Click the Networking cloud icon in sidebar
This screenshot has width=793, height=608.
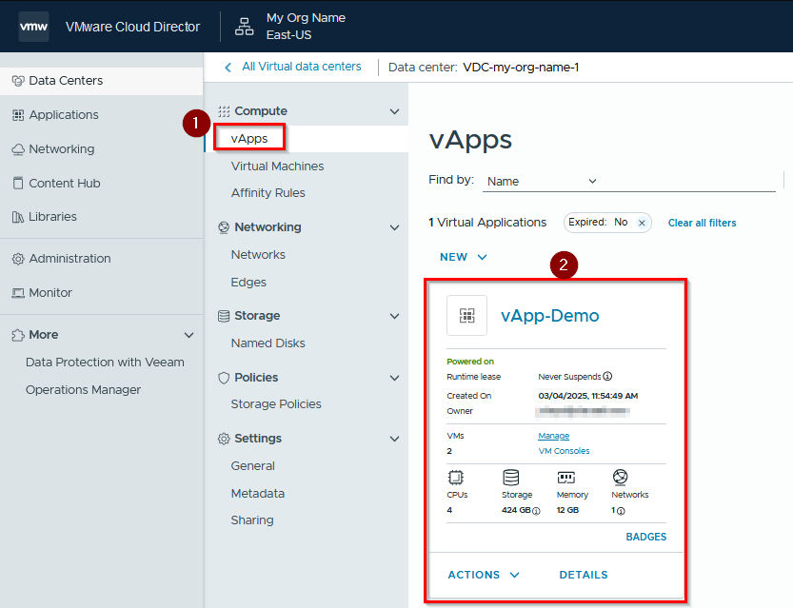[18, 149]
